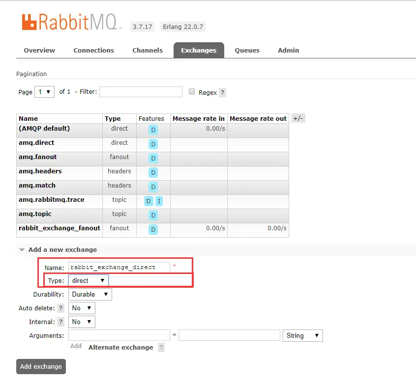This screenshot has width=416, height=382.
Task: Click the D badge in the amq.headers row
Action: coord(153,173)
